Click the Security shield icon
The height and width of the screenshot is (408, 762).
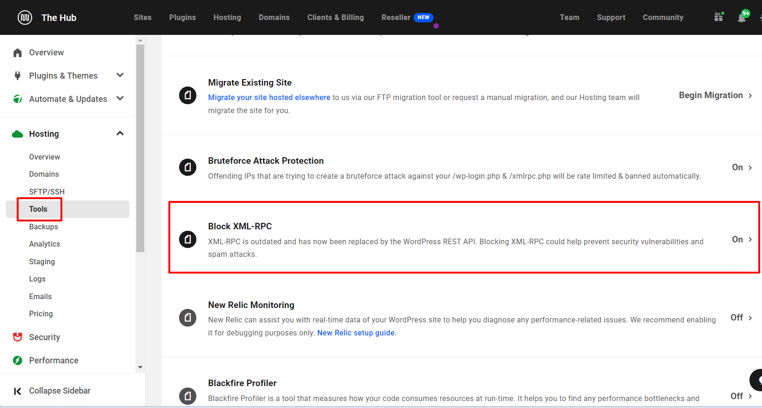point(18,337)
